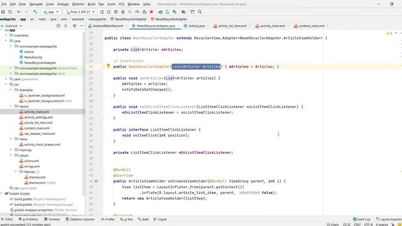Expand the manifests folder
The height and width of the screenshot is (226, 402).
(x=6, y=35)
